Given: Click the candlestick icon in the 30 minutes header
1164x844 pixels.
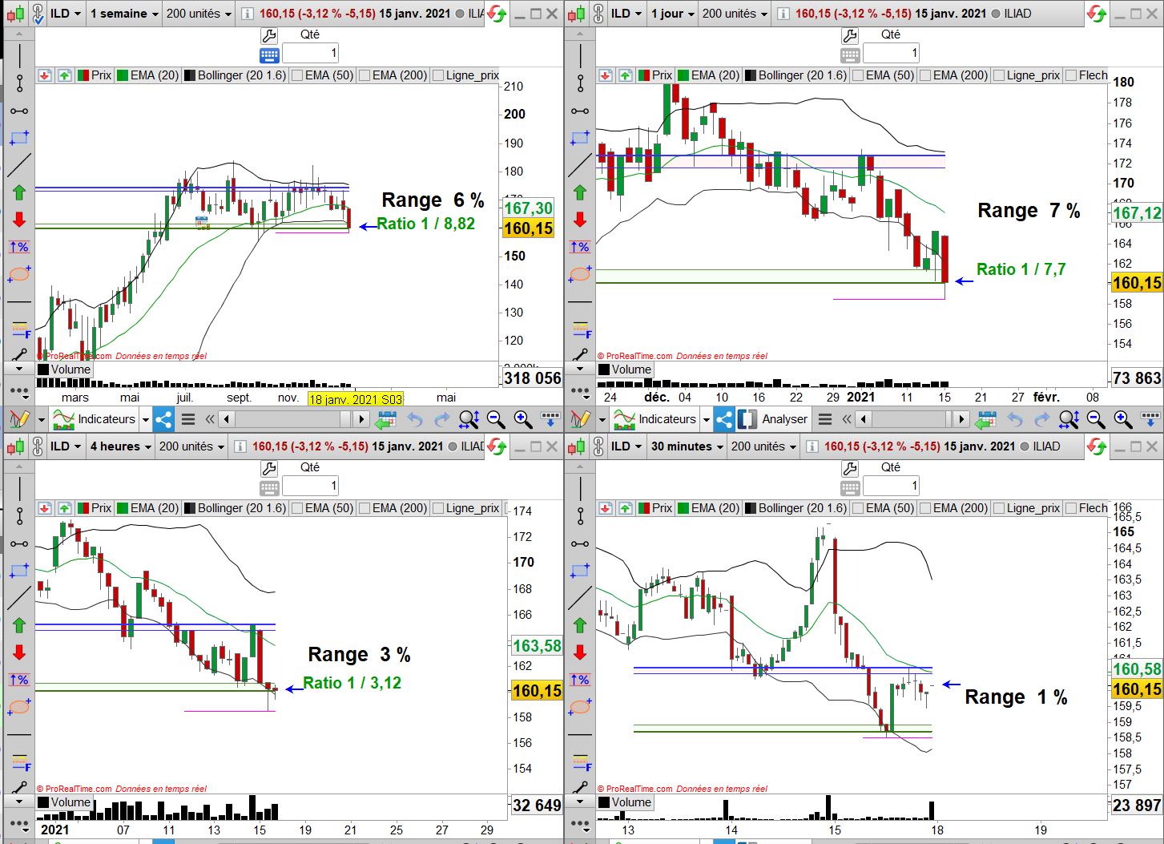Looking at the screenshot, I should [576, 446].
